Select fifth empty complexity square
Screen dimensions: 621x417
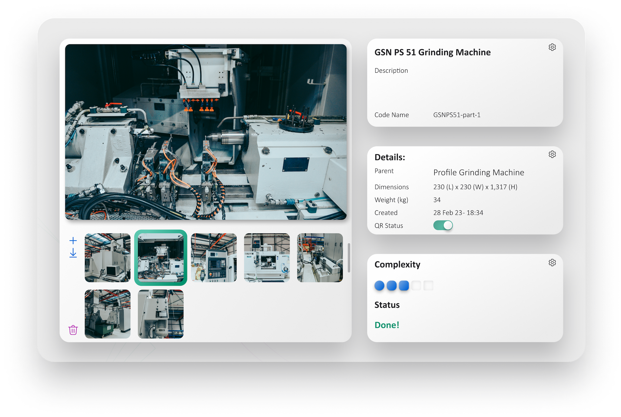(428, 285)
